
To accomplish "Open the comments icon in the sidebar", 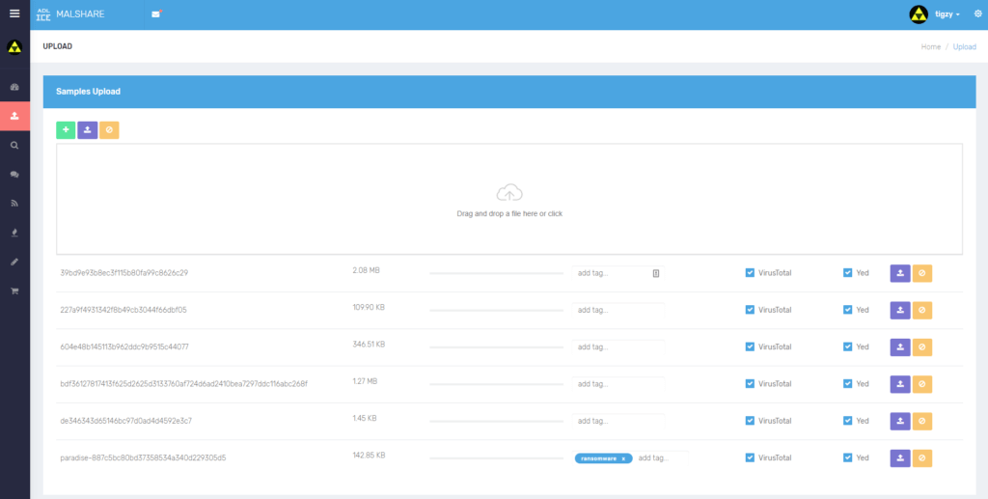I will tap(14, 175).
